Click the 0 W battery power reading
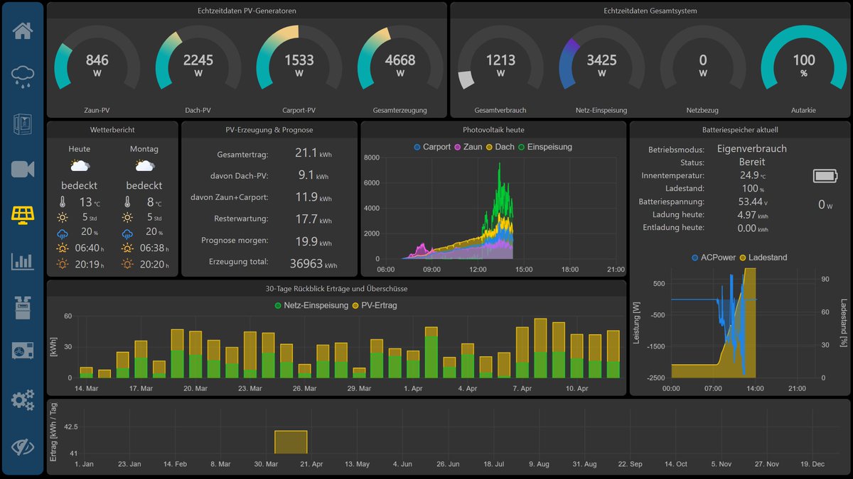853x479 pixels. tap(825, 204)
